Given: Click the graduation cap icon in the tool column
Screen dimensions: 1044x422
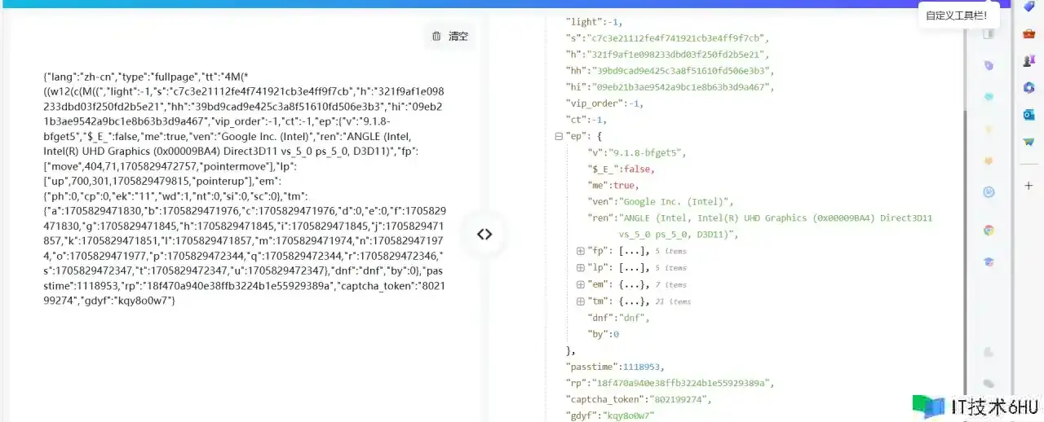Looking at the screenshot, I should tap(989, 262).
